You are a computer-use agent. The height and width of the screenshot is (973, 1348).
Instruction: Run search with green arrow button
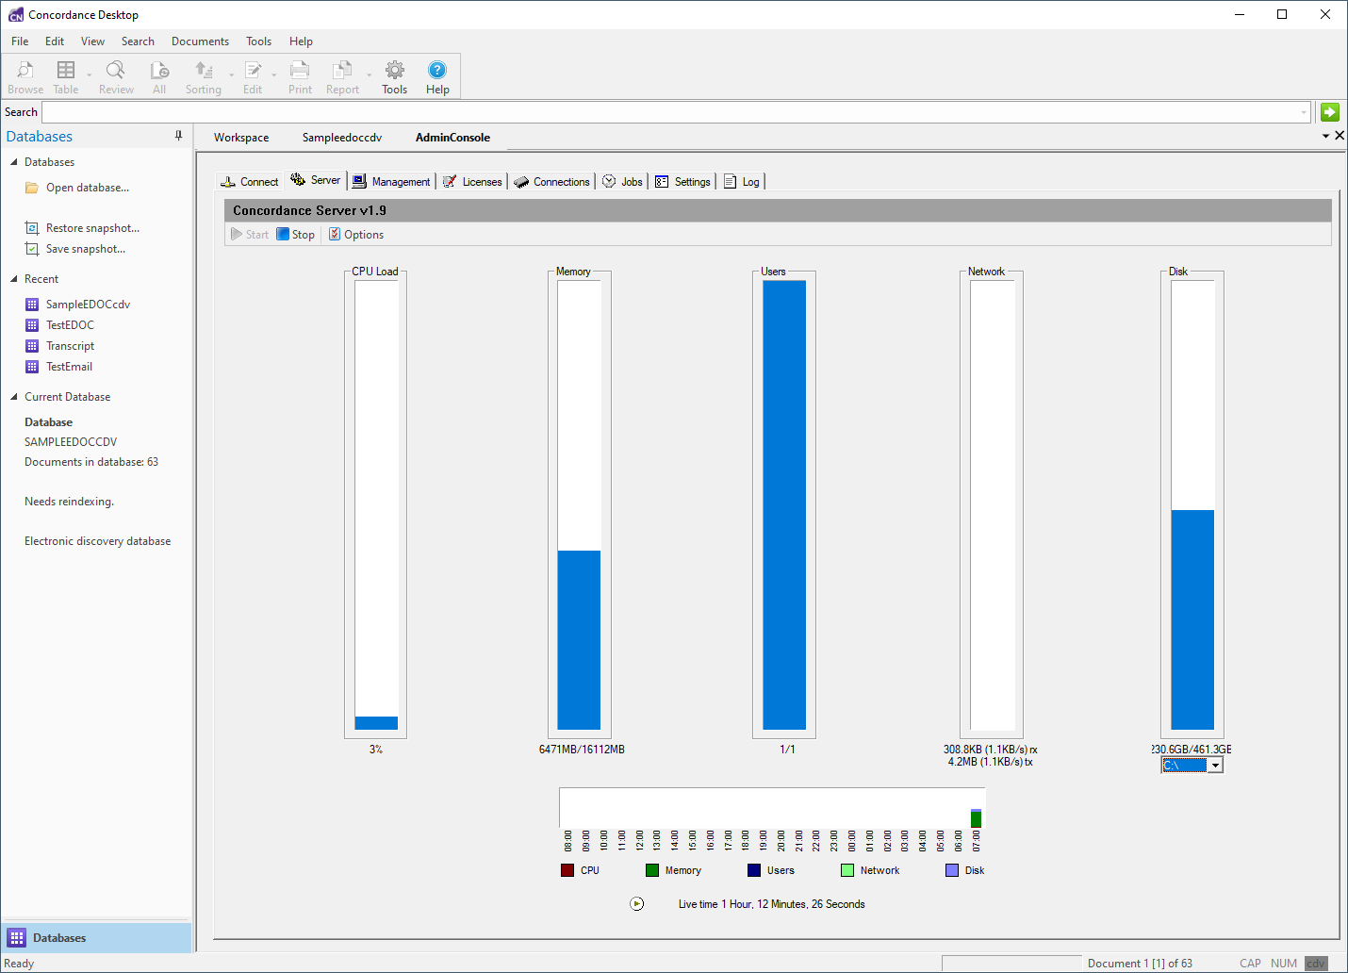click(x=1330, y=112)
